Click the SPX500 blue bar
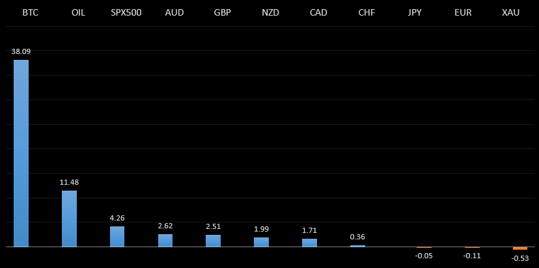The height and width of the screenshot is (268, 539). 117,236
